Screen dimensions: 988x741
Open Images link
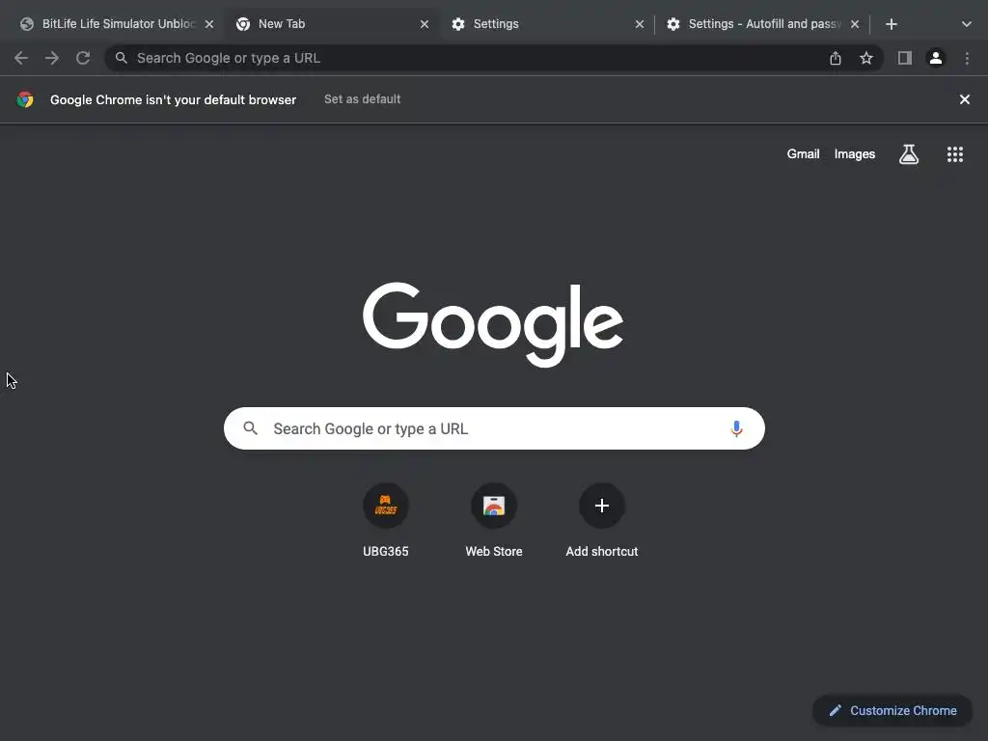855,153
